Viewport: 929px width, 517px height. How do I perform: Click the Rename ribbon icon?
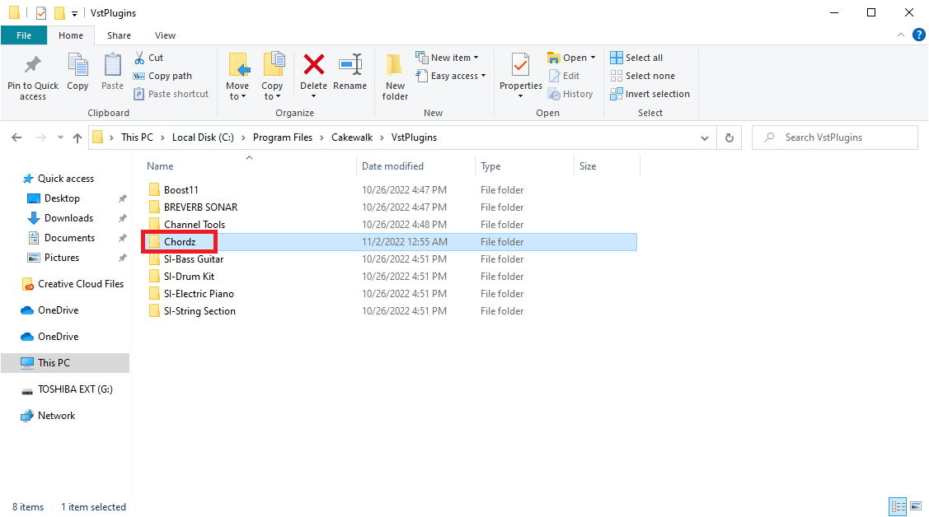pos(350,64)
